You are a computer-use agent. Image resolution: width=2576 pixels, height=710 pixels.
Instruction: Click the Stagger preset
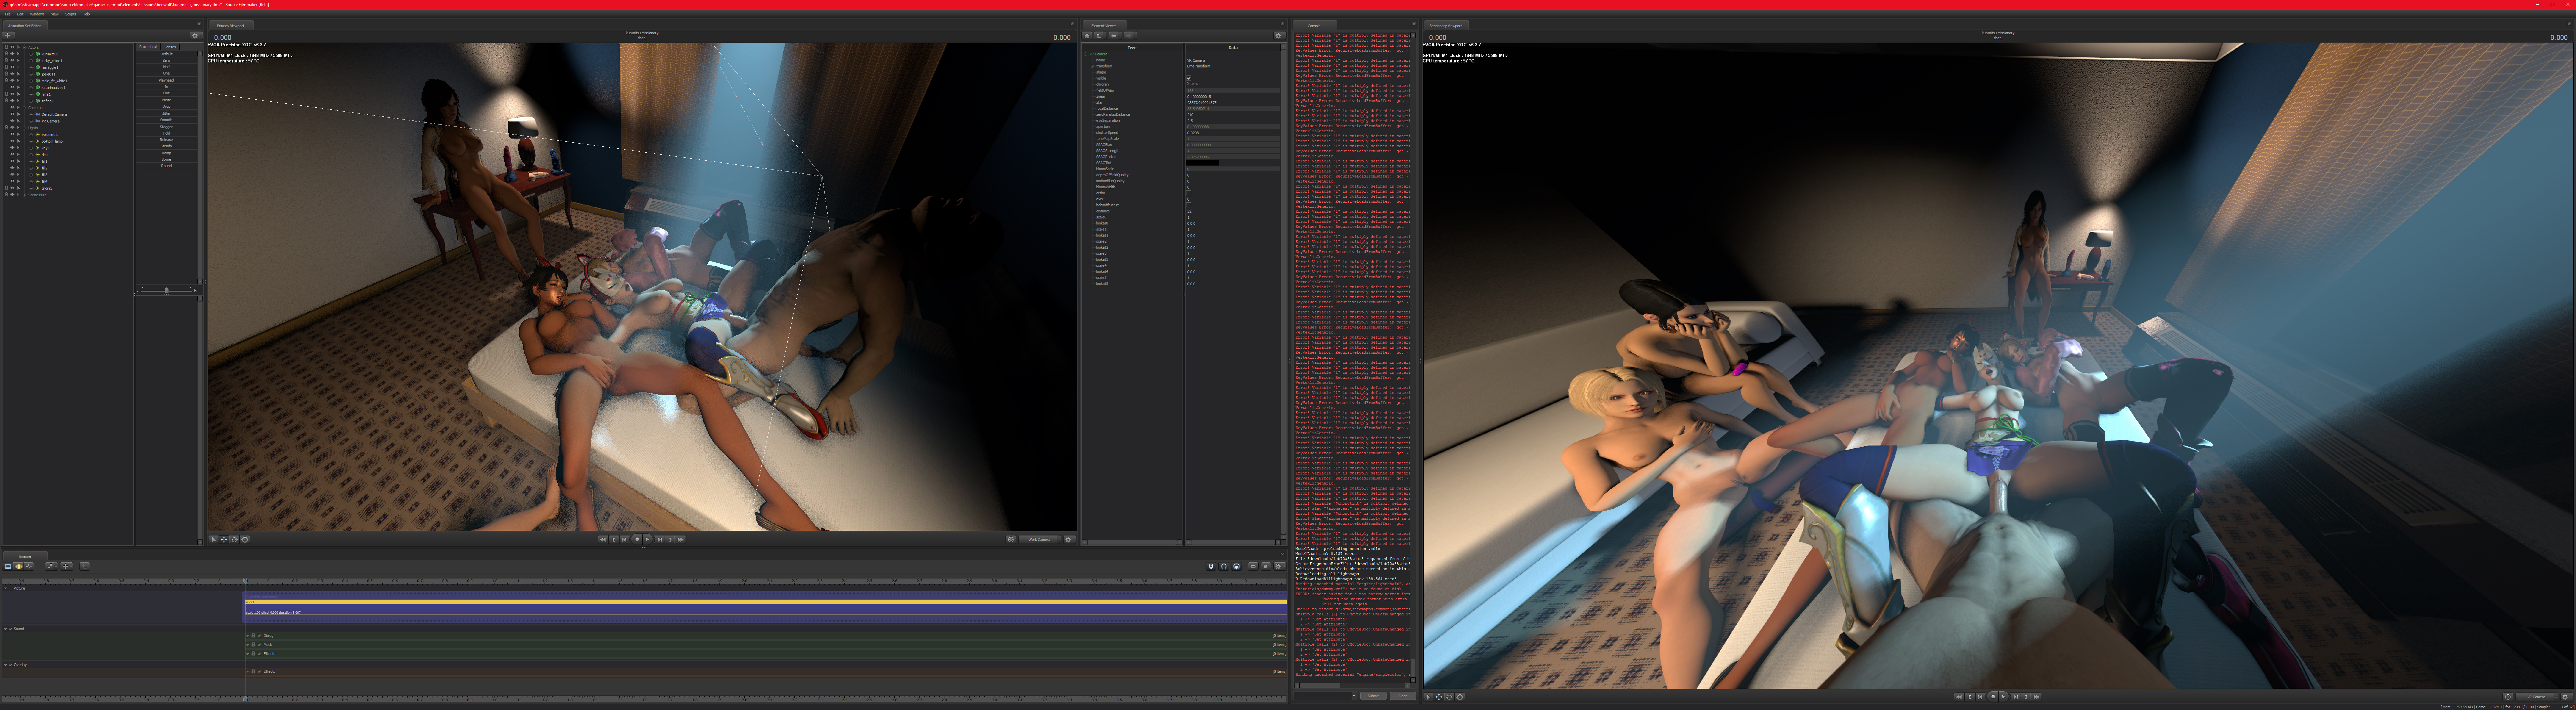(x=167, y=127)
